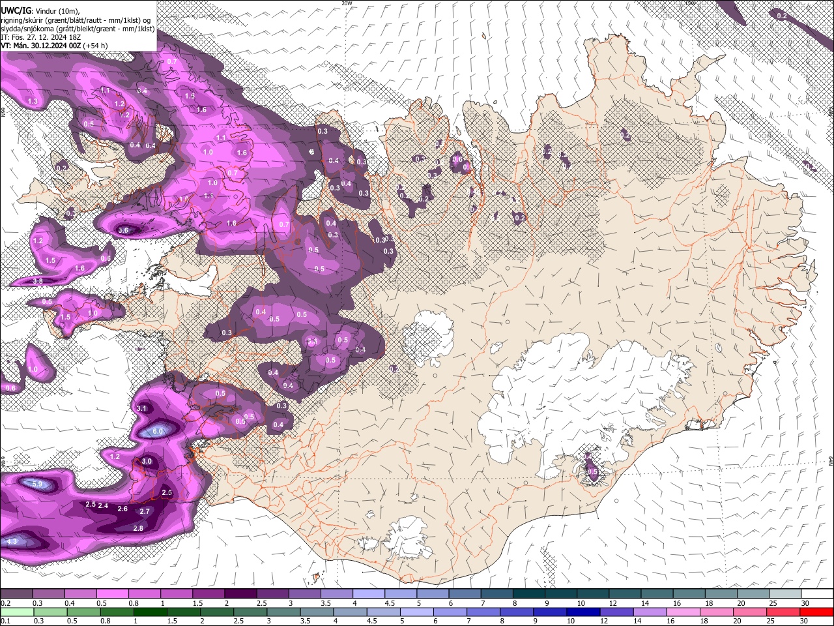
Task: Click the 6.0 precipitation peak value
Action: coord(158,431)
